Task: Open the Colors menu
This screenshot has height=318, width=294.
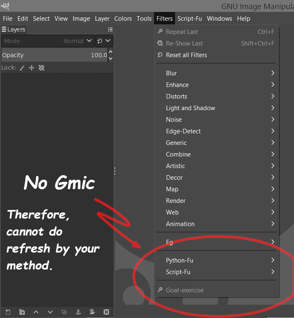Action: (123, 19)
